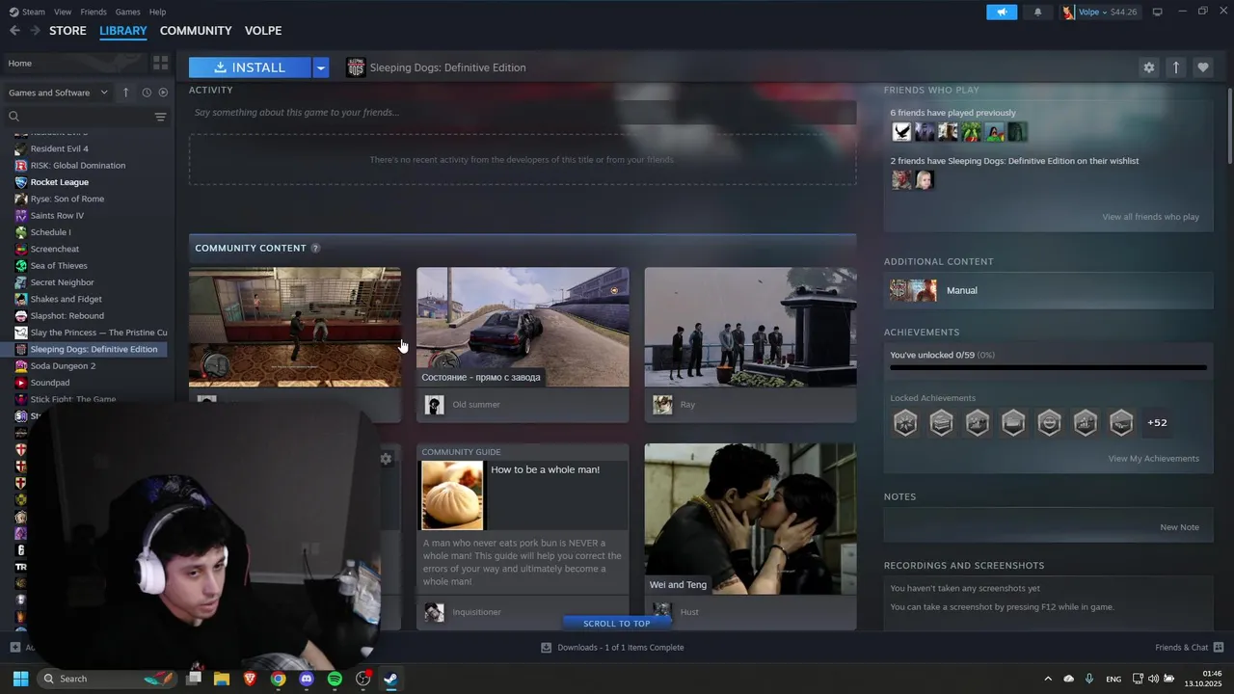Screen dimensions: 1234x694
Task: Open the notifications bell
Action: 1037,12
